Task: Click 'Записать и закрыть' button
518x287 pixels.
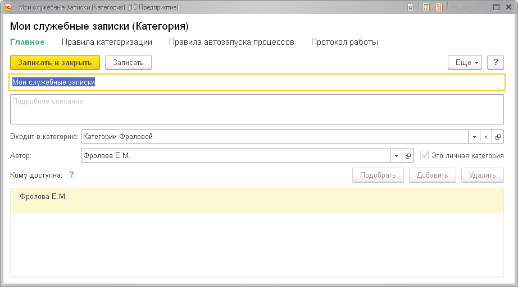Action: coord(55,62)
